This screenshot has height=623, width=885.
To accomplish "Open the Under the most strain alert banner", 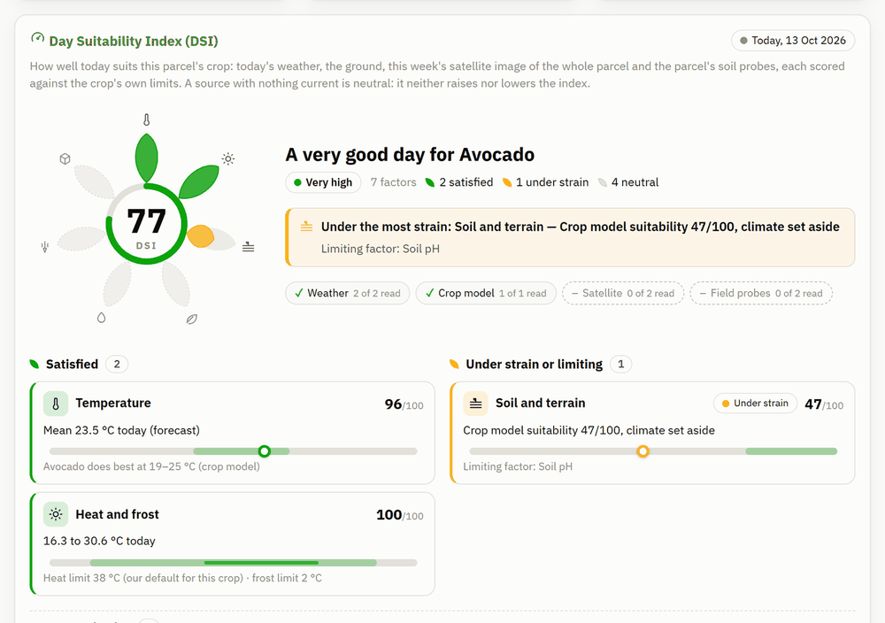I will (570, 237).
